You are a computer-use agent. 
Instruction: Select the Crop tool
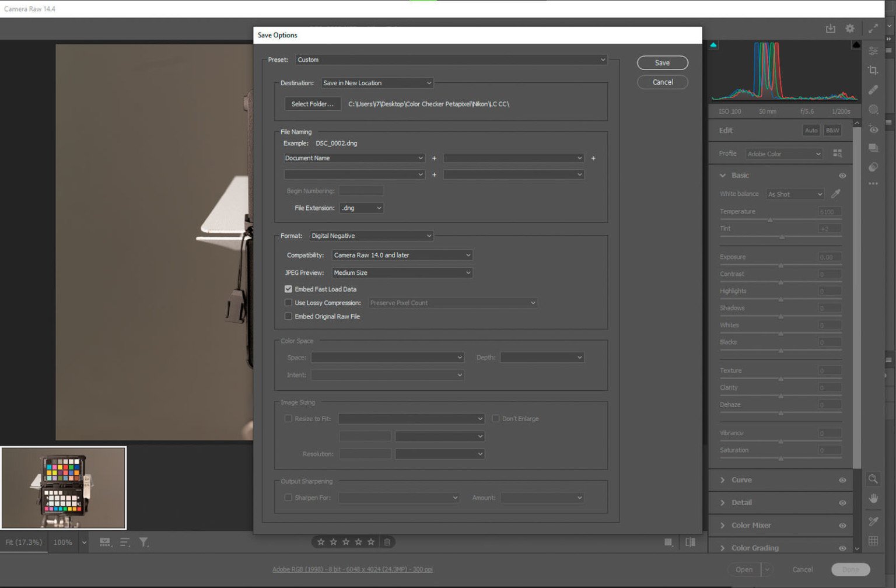(x=873, y=70)
